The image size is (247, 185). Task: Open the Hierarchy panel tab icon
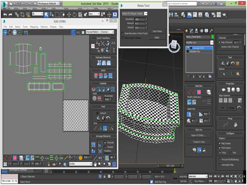[196, 31]
